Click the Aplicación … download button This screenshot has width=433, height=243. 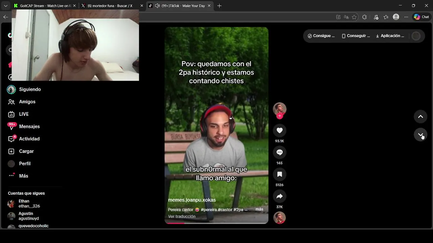click(390, 36)
